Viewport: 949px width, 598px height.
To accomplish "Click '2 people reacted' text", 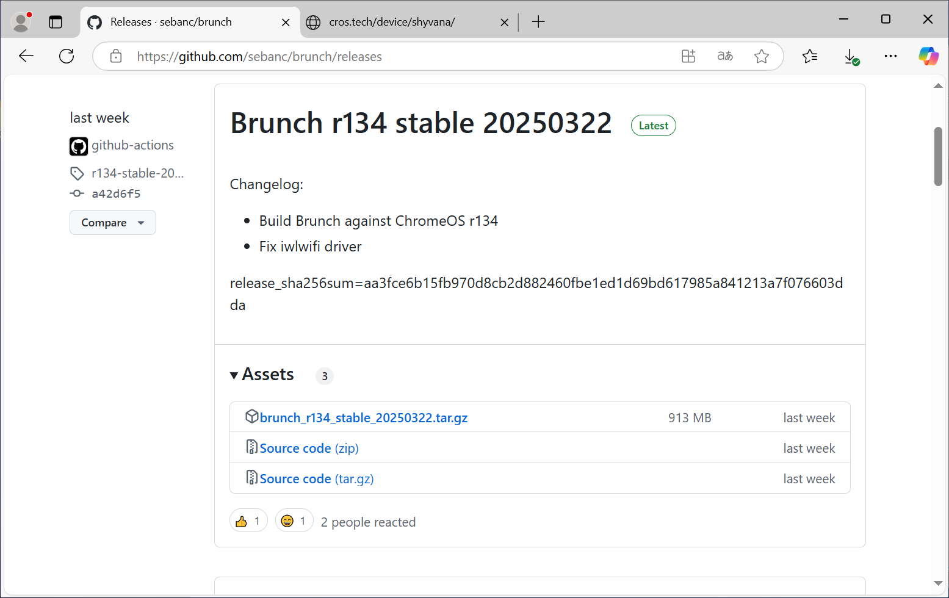I will pos(368,522).
